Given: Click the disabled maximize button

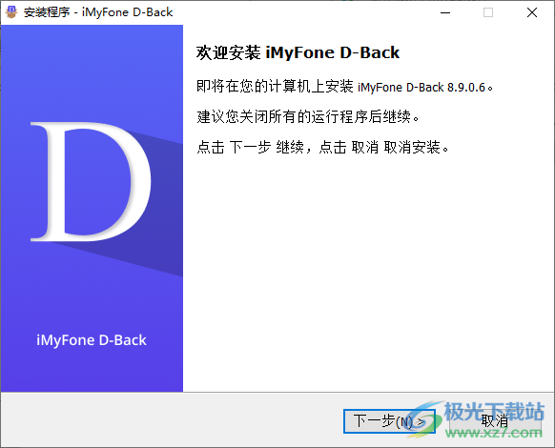Looking at the screenshot, I should coord(488,12).
